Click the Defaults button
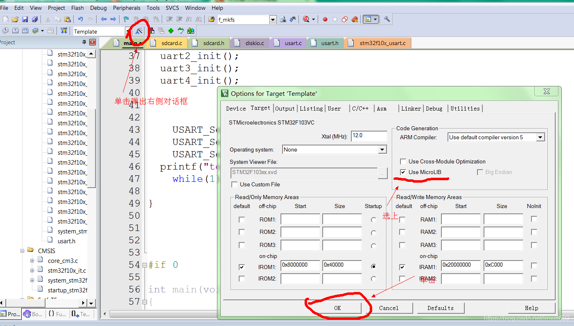This screenshot has width=574, height=326. pyautogui.click(x=441, y=308)
